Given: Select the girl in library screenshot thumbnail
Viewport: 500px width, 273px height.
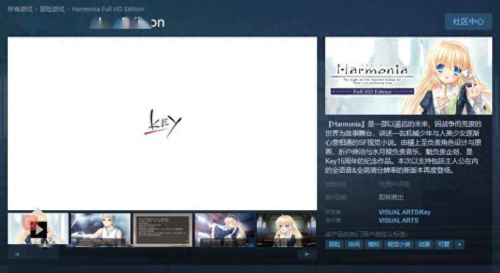Looking at the screenshot, I should (225, 230).
